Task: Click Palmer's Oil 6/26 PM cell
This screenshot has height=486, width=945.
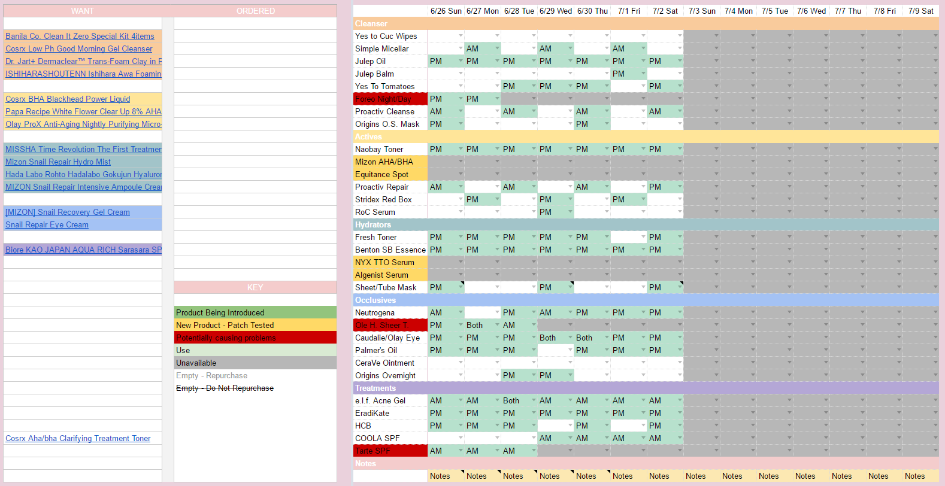Action: pyautogui.click(x=446, y=350)
